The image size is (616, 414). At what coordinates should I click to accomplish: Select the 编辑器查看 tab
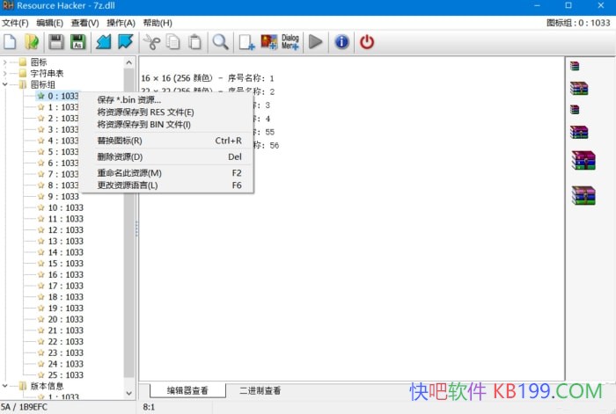[187, 390]
